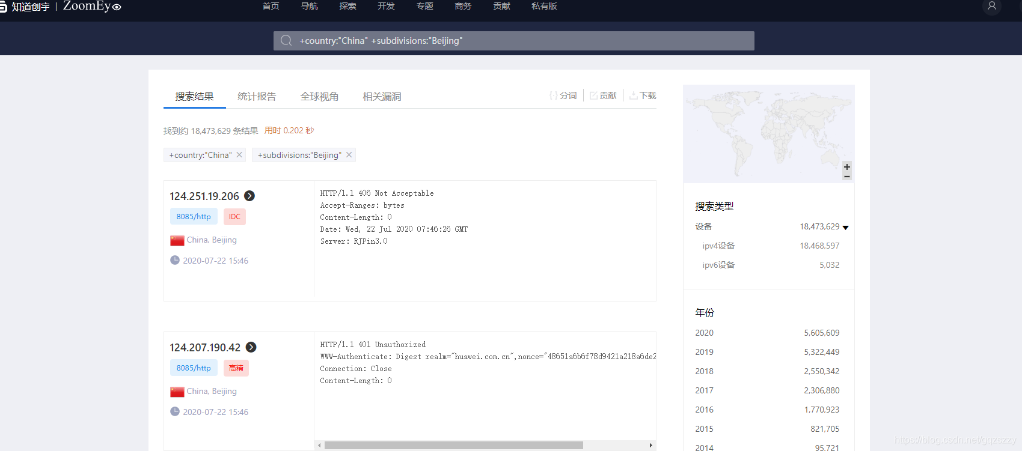
Task: Click the search magnifier icon
Action: click(x=286, y=40)
